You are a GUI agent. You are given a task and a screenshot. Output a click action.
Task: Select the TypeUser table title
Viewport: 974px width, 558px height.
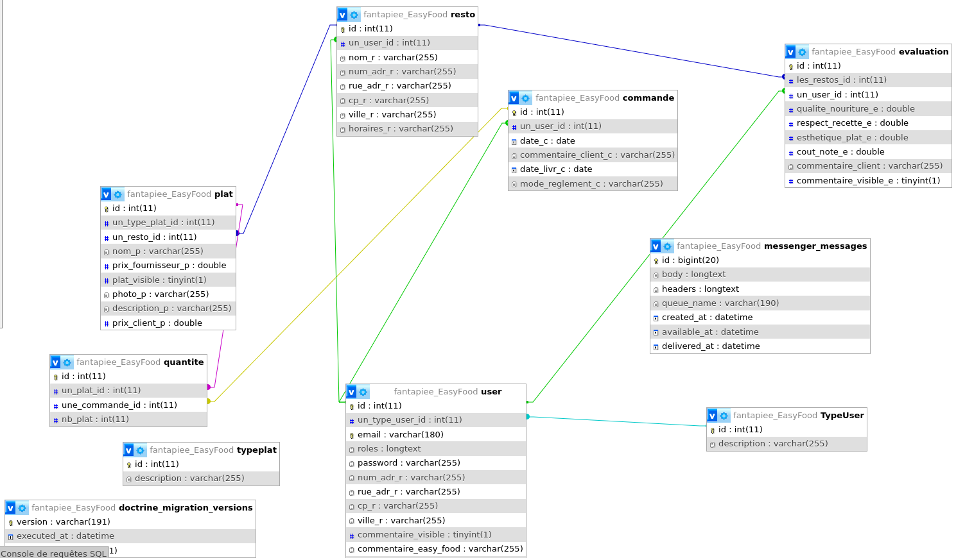(799, 416)
